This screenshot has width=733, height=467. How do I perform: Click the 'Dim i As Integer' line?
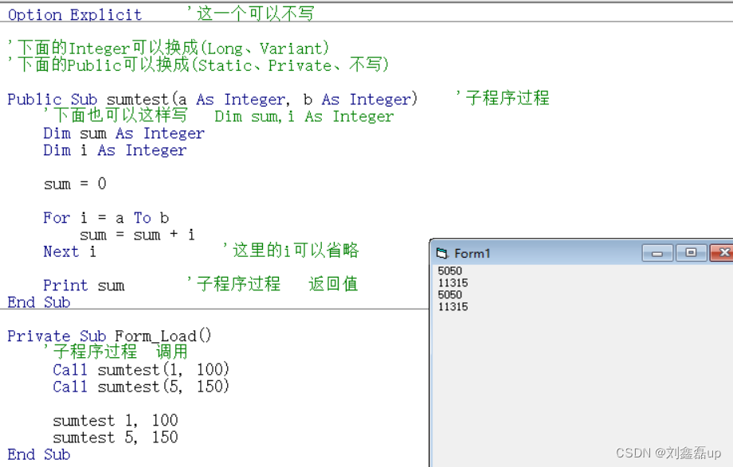(x=115, y=150)
